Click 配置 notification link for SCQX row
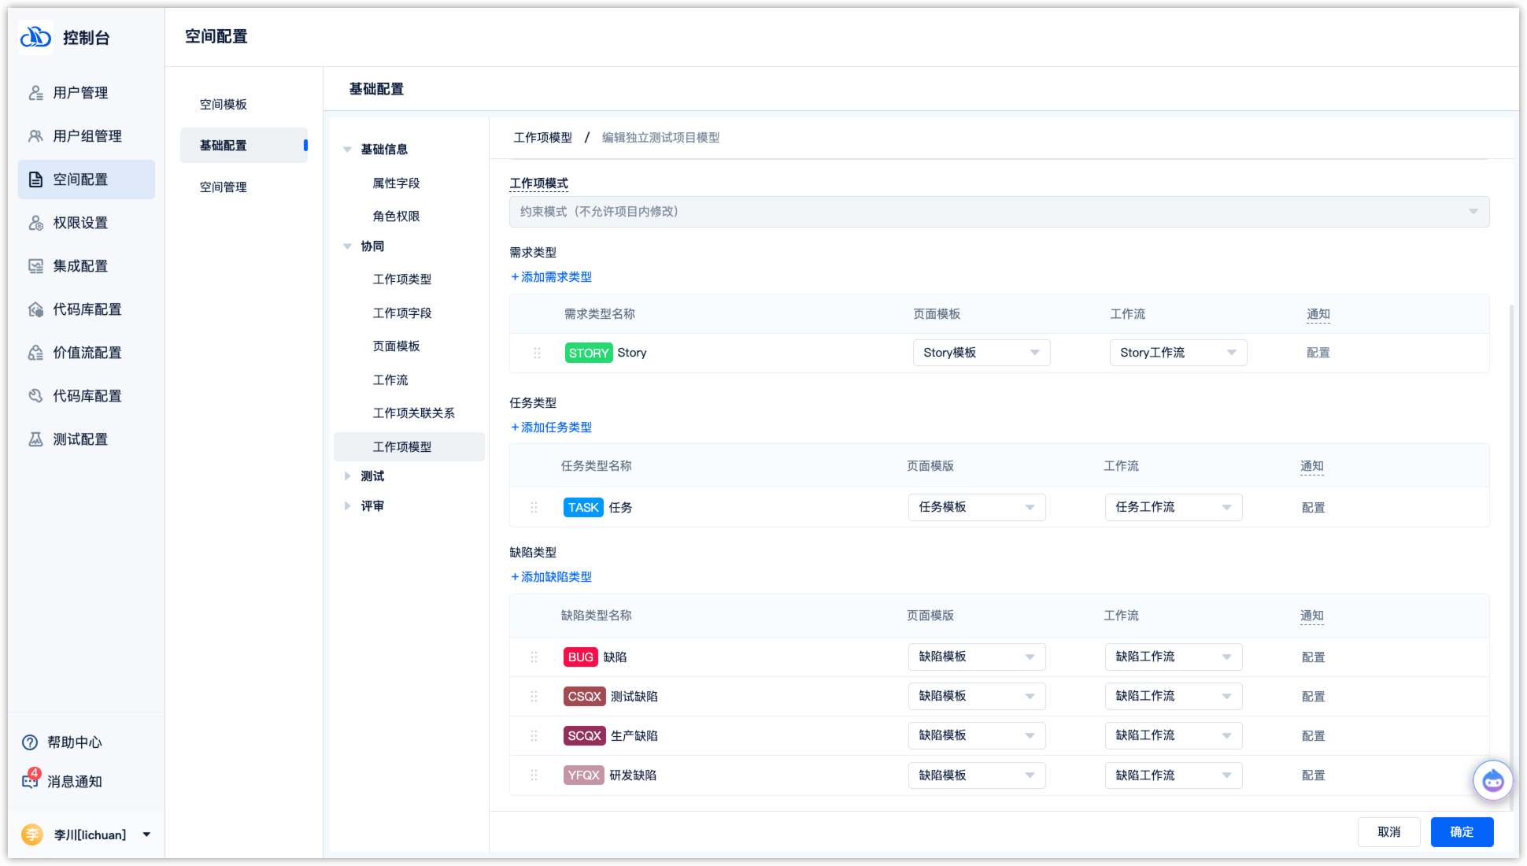Viewport: 1527px width, 866px height. click(1313, 736)
